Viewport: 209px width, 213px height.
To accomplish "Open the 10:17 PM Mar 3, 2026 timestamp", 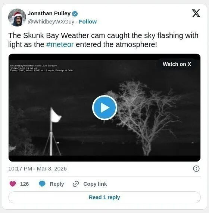I will 37,169.
